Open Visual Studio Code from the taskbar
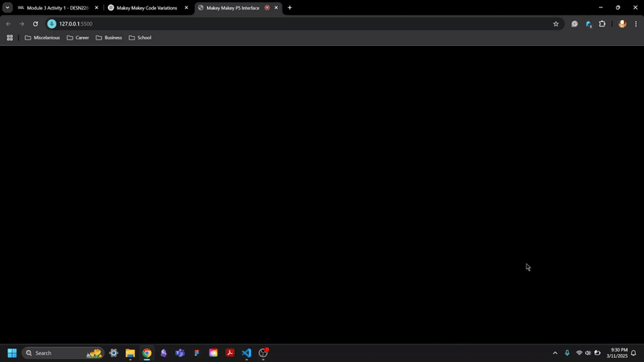 [246, 353]
